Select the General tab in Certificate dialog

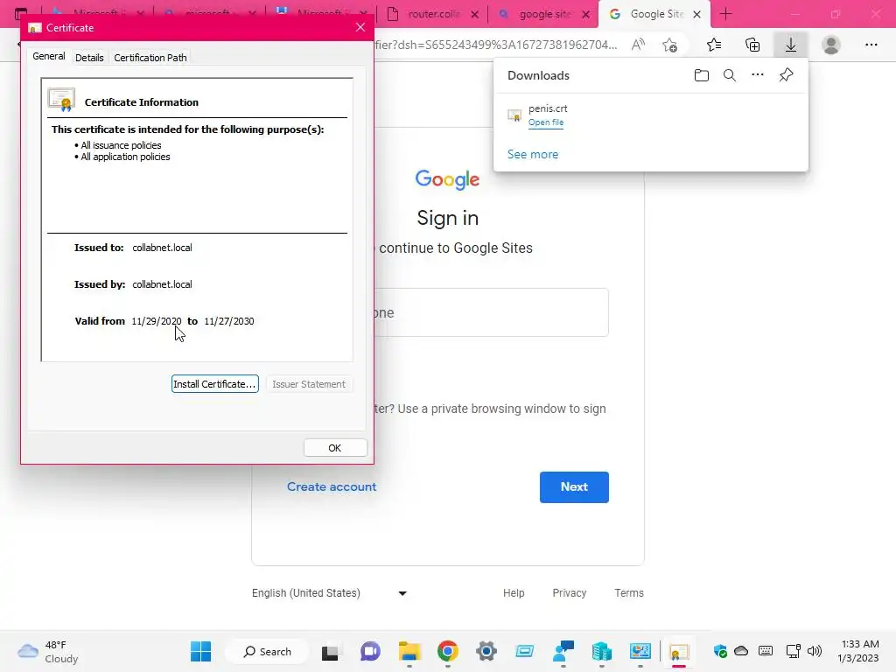click(x=49, y=56)
